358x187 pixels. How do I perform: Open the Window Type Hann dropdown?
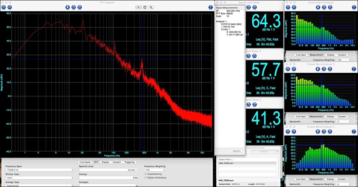(39, 178)
